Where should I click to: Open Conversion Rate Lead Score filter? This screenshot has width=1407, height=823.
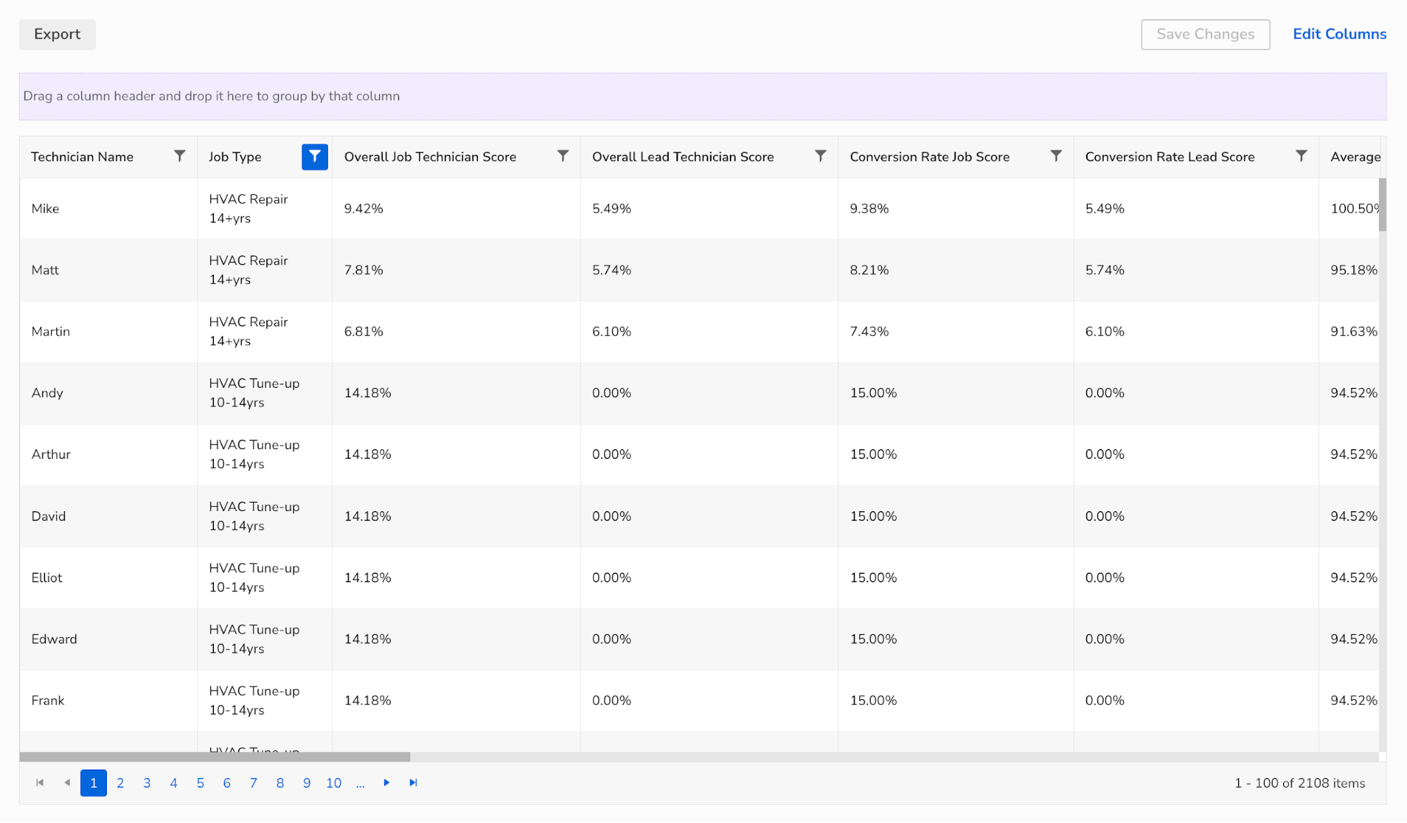pyautogui.click(x=1301, y=156)
